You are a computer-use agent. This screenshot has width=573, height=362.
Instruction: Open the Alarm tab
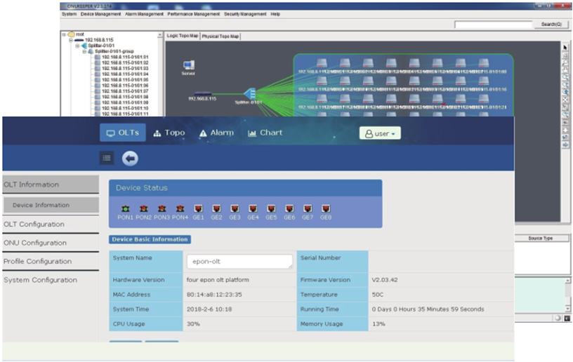(x=216, y=133)
